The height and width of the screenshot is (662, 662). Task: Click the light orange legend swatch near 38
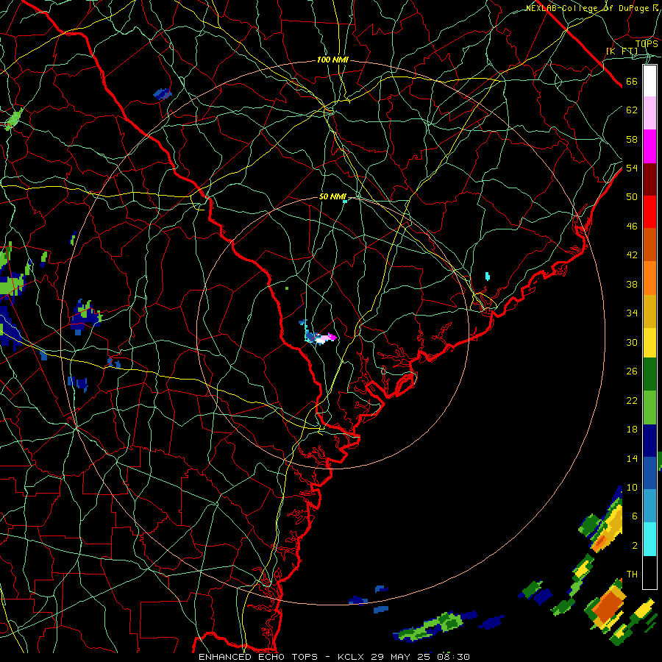click(649, 277)
